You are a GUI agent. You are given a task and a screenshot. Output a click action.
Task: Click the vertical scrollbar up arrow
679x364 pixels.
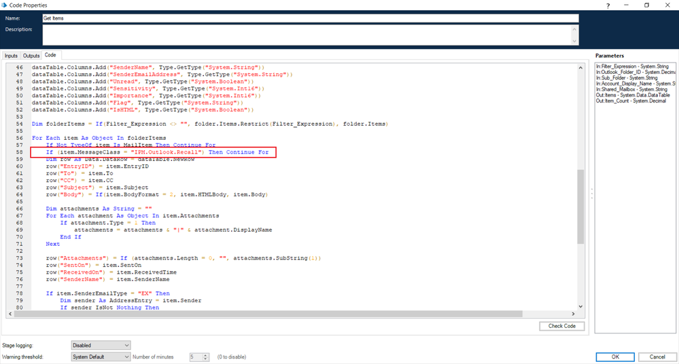pos(580,67)
